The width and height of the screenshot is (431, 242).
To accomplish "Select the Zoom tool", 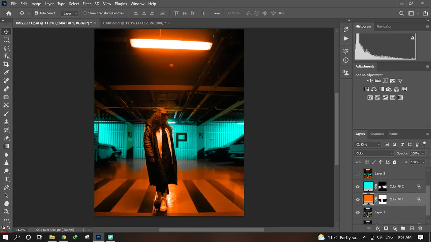I will pos(6,212).
